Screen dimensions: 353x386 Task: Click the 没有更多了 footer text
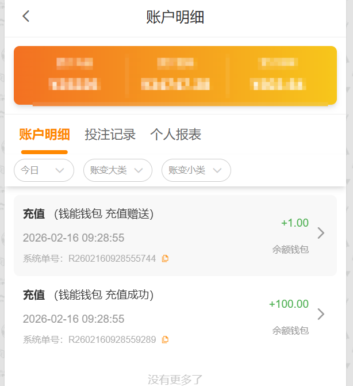pyautogui.click(x=175, y=379)
